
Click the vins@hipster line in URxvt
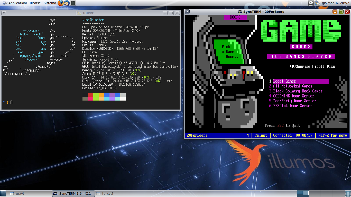click(x=93, y=20)
